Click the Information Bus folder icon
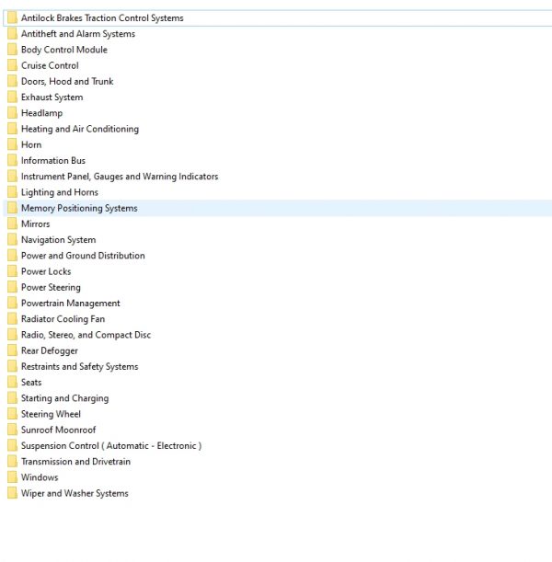 click(12, 161)
